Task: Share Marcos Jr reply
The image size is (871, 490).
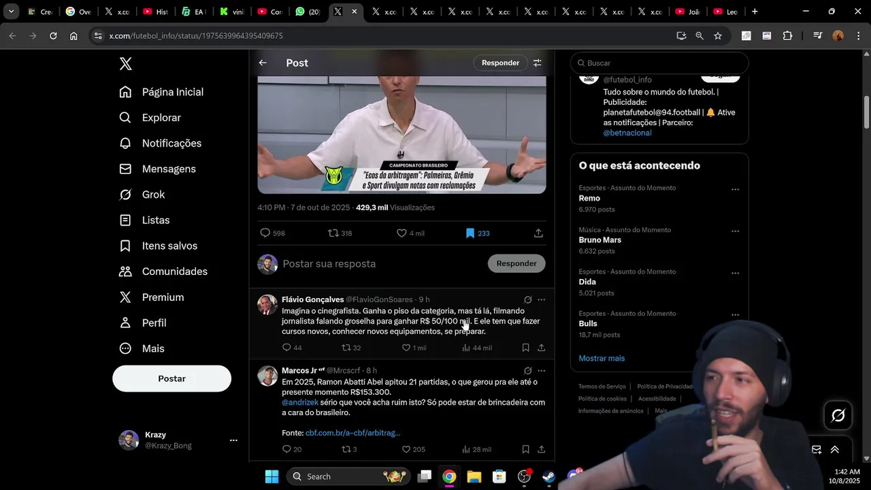Action: point(542,449)
